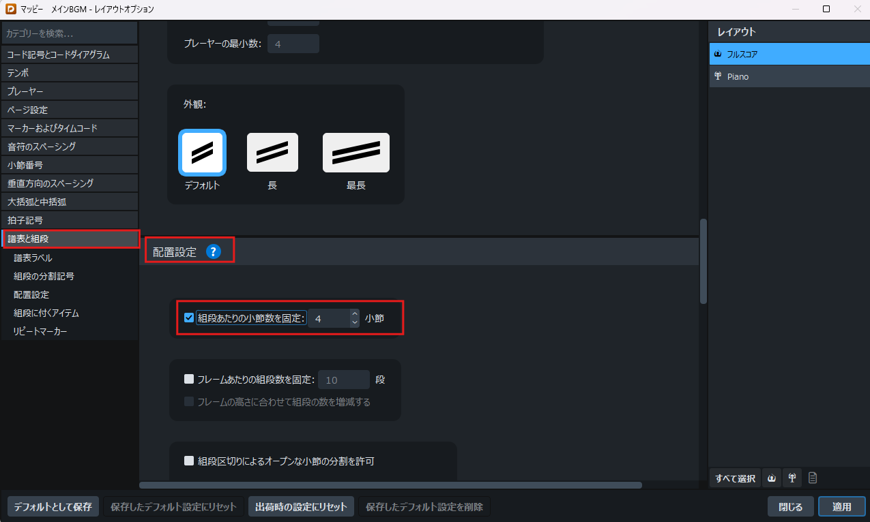
Task: Choose the 最長 split symbol appearance
Action: tap(356, 152)
